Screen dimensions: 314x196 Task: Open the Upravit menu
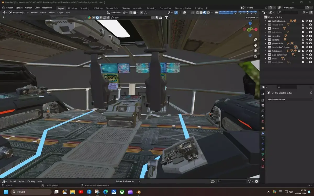[19, 8]
